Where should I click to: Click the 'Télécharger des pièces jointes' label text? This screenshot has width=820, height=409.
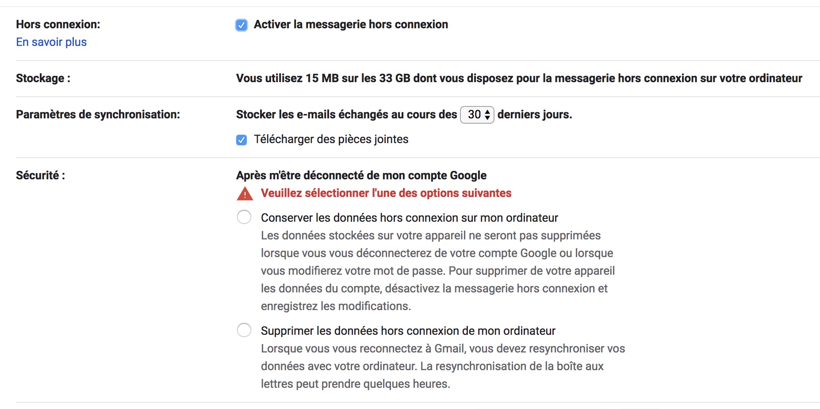[x=331, y=140]
